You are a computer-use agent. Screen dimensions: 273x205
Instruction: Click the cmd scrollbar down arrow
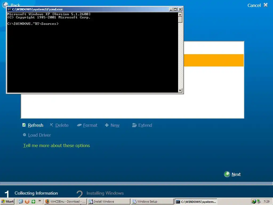(180, 90)
